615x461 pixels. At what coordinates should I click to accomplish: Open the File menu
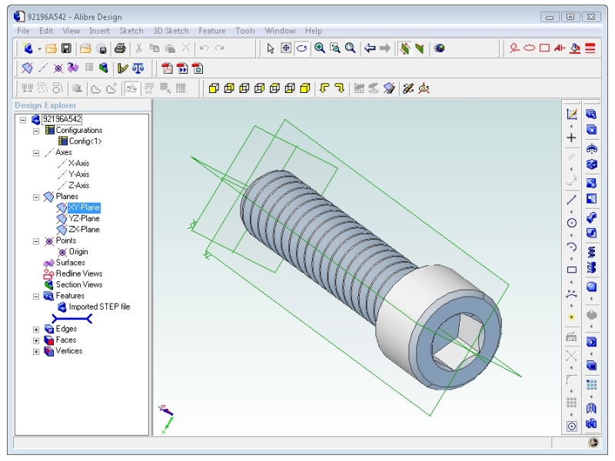click(x=23, y=31)
